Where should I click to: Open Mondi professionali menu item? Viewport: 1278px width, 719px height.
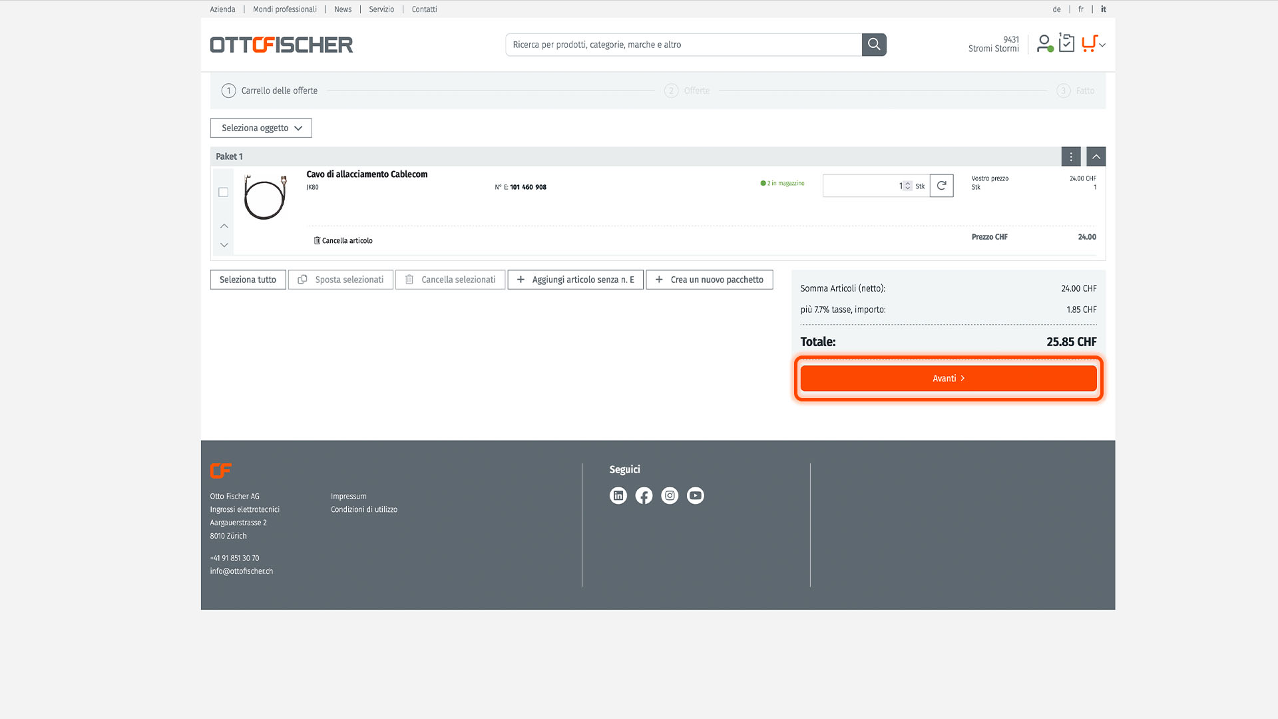click(285, 9)
